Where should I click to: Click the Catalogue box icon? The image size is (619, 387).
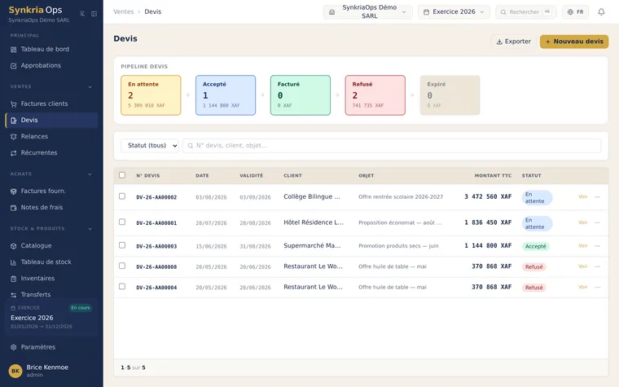[x=13, y=245]
